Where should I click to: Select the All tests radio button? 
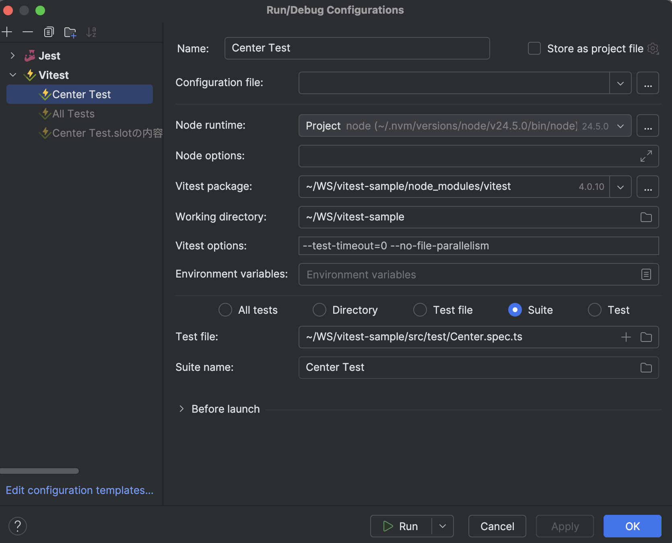pos(225,310)
